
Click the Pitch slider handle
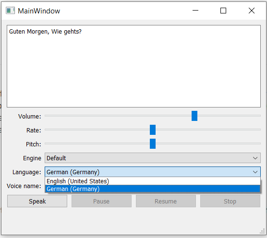pos(153,144)
